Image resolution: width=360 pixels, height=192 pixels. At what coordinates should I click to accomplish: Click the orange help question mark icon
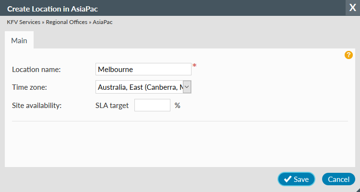click(x=349, y=55)
